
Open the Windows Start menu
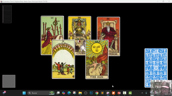click(24, 93)
